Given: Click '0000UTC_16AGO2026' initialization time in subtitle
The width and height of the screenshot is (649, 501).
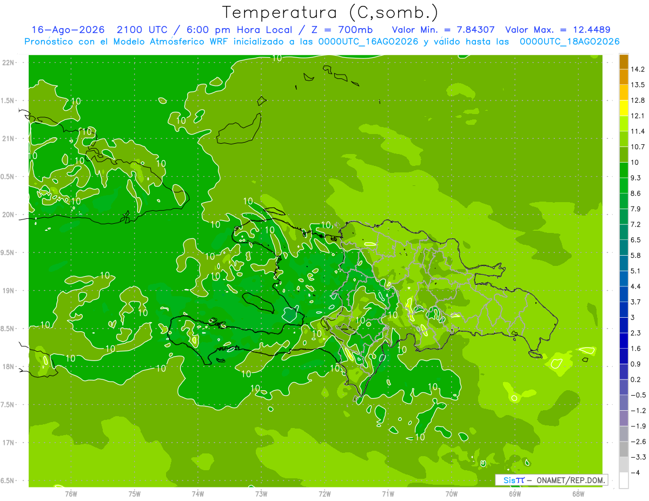Looking at the screenshot, I should [369, 42].
